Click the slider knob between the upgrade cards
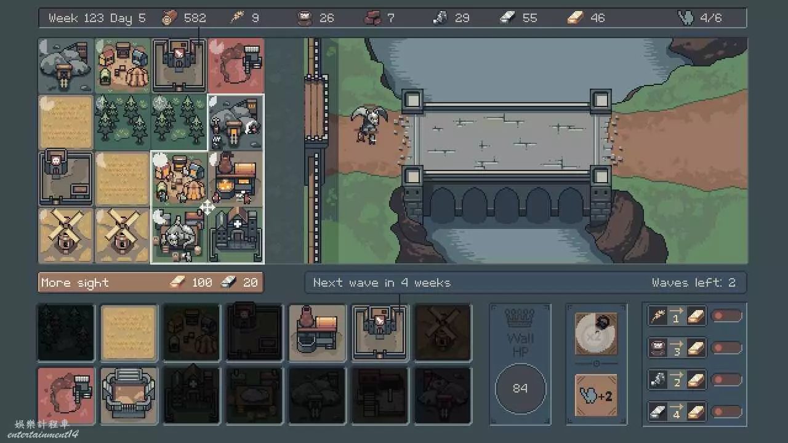 click(596, 364)
